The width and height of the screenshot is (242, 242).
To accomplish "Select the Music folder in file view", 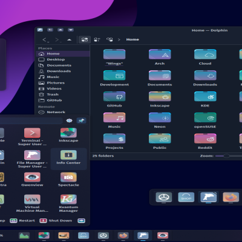I will tap(114, 117).
